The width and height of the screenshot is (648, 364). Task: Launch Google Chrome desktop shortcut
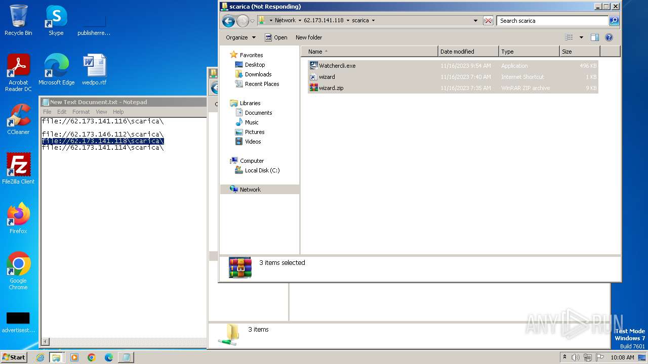point(18,270)
